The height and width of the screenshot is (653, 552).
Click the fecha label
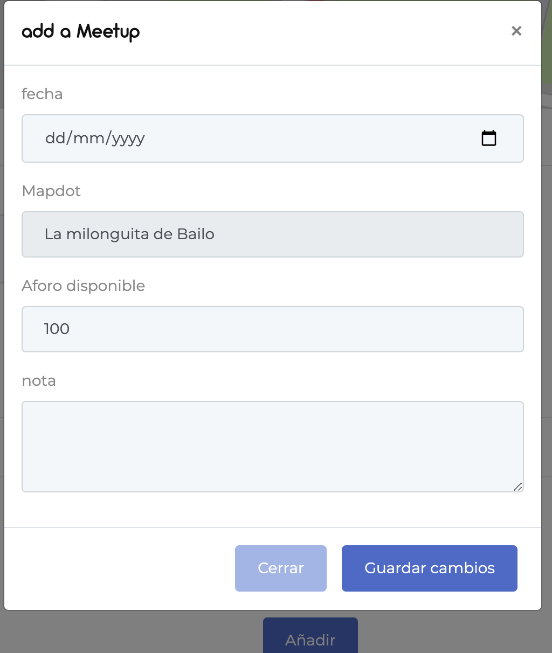pyautogui.click(x=42, y=94)
